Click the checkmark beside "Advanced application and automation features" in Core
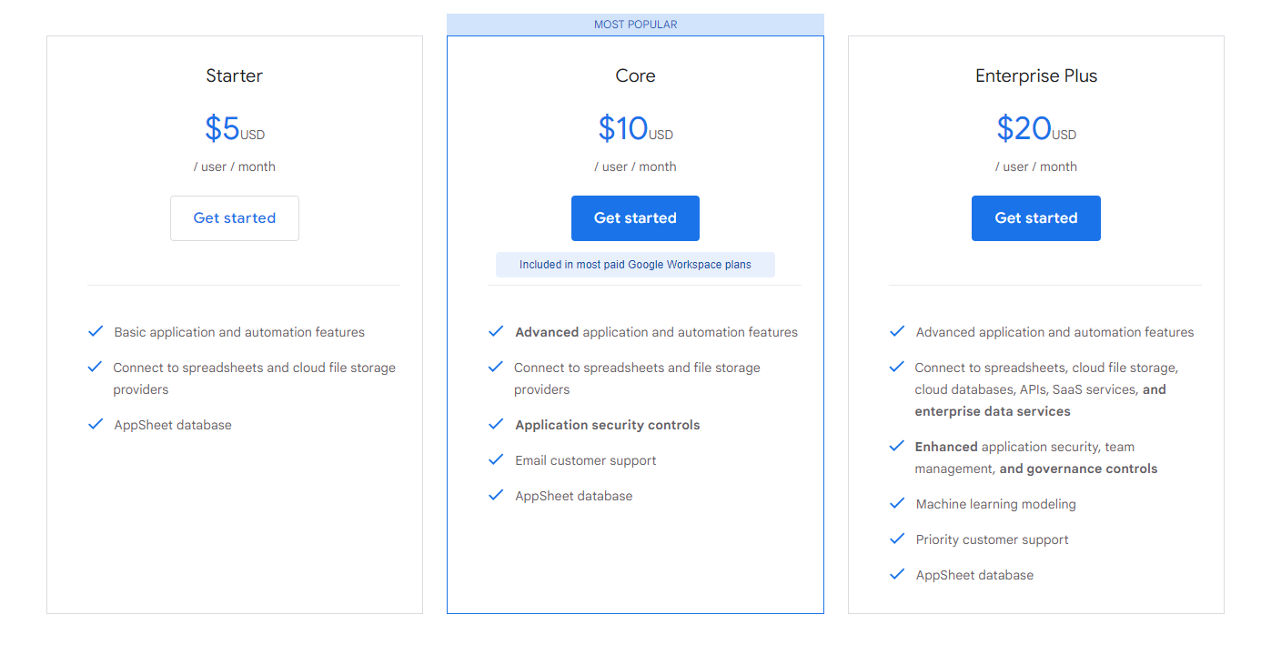The width and height of the screenshot is (1261, 645). tap(496, 331)
